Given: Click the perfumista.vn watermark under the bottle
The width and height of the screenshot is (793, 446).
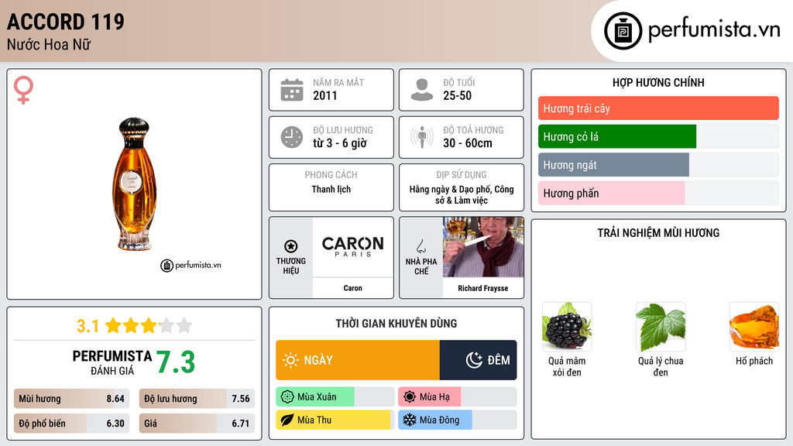Looking at the screenshot, I should [x=191, y=265].
